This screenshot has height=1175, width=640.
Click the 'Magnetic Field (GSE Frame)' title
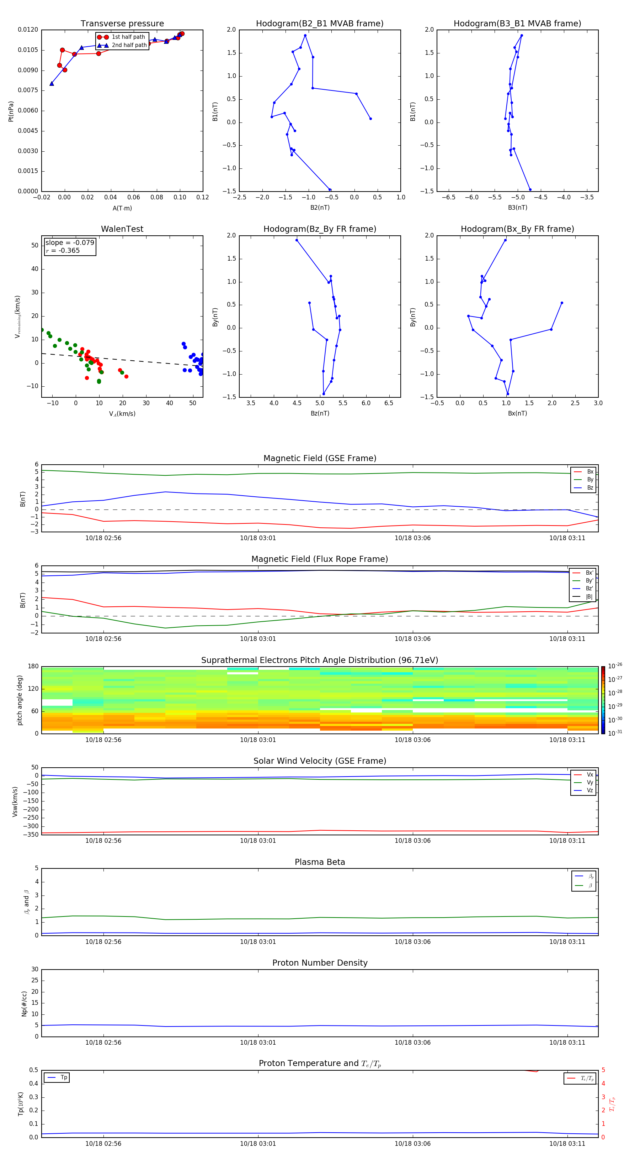pos(320,458)
